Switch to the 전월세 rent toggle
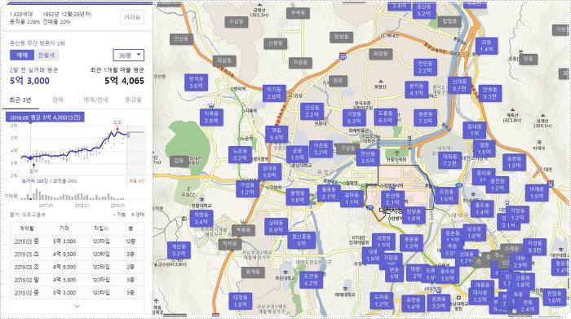 (46, 55)
